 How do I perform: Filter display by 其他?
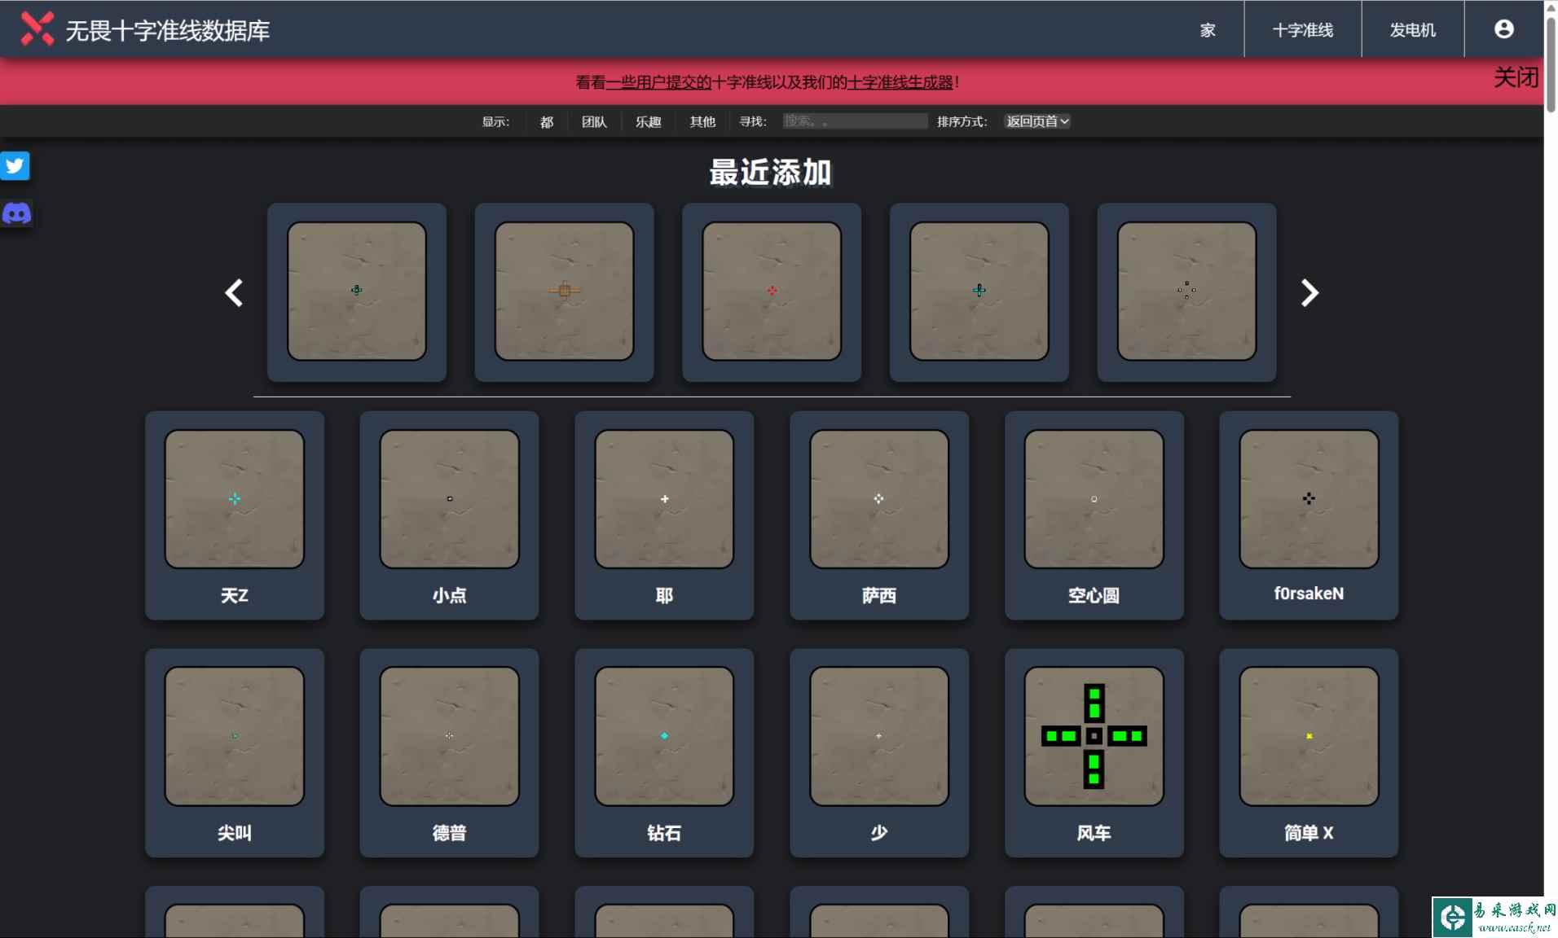click(702, 122)
